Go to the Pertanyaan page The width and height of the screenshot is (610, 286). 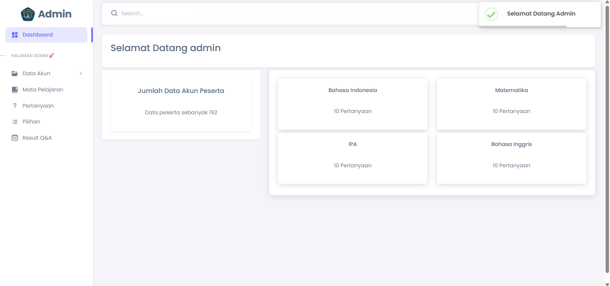[38, 106]
